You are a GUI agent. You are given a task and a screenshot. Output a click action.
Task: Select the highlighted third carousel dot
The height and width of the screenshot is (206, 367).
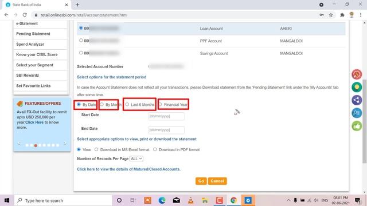coord(36,145)
